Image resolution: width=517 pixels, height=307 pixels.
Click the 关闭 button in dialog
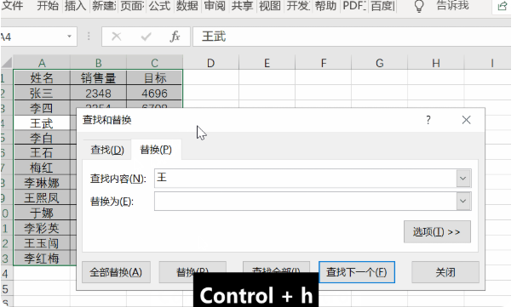pos(445,272)
